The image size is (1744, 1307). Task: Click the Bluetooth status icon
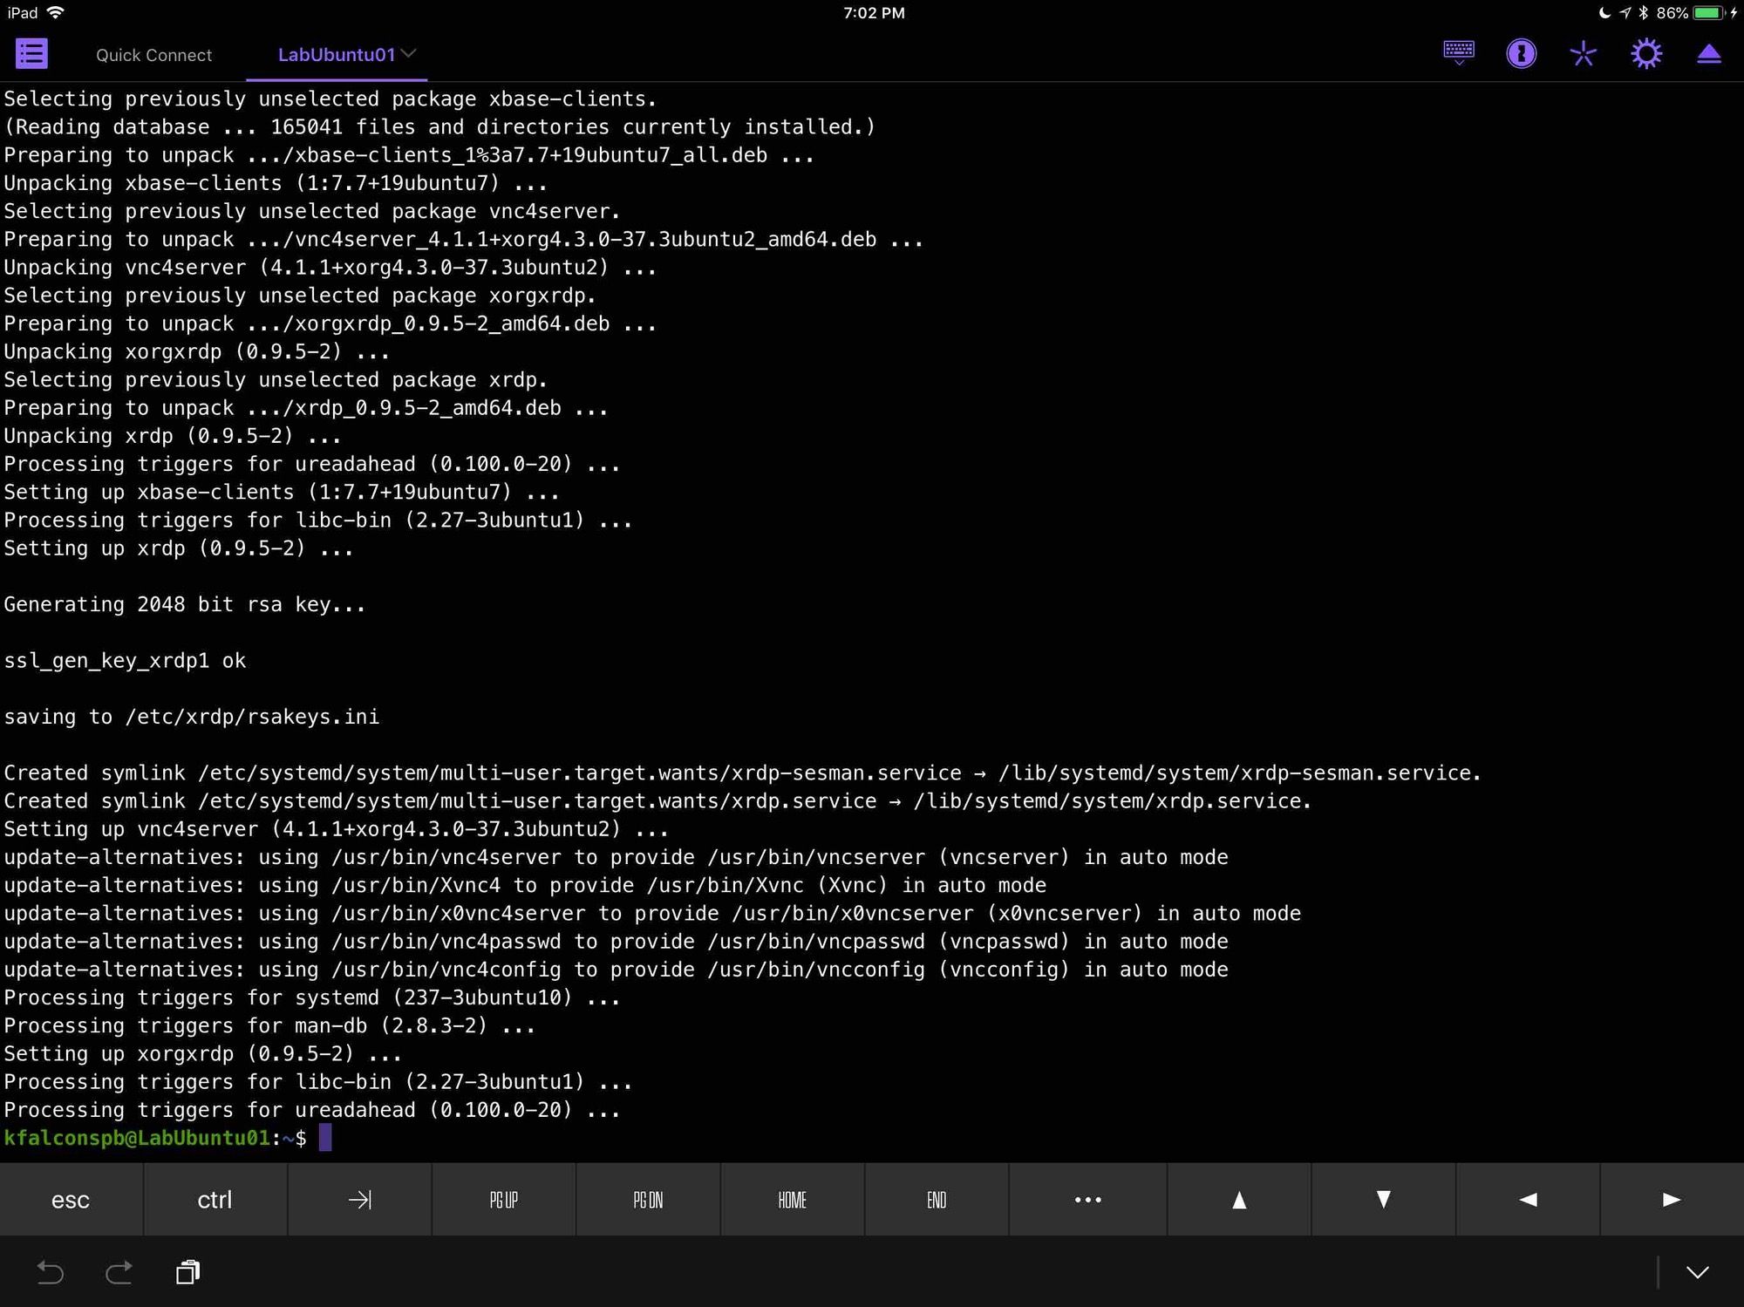(1644, 13)
